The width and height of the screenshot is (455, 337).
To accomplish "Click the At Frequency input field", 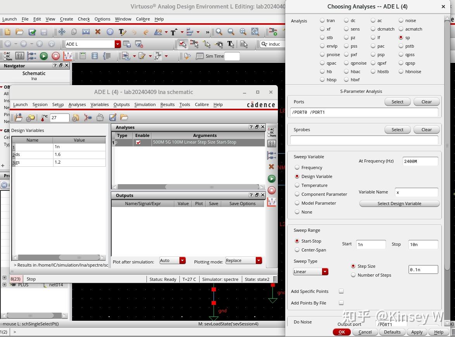I will [x=420, y=161].
